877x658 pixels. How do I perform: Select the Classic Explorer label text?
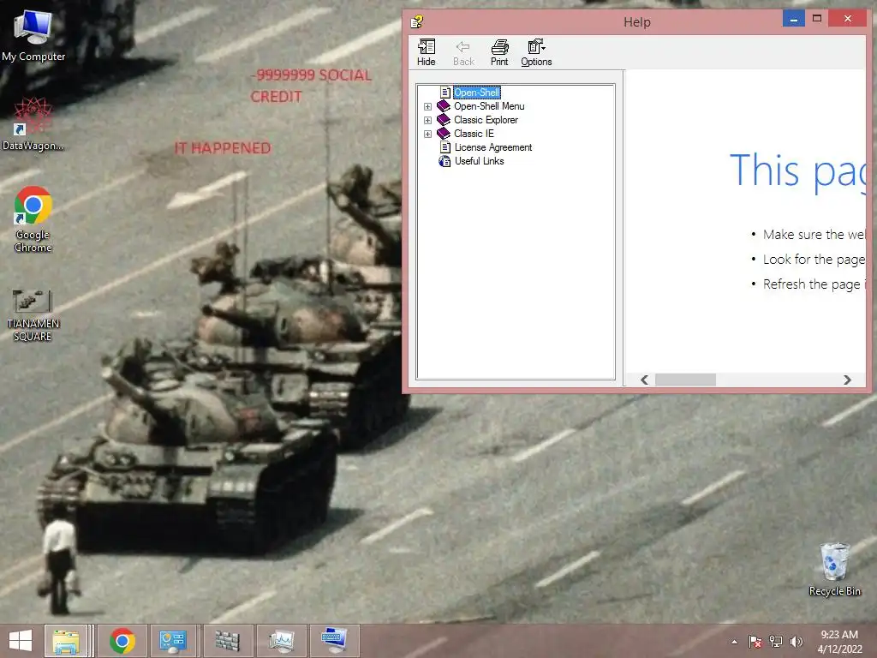pos(486,120)
